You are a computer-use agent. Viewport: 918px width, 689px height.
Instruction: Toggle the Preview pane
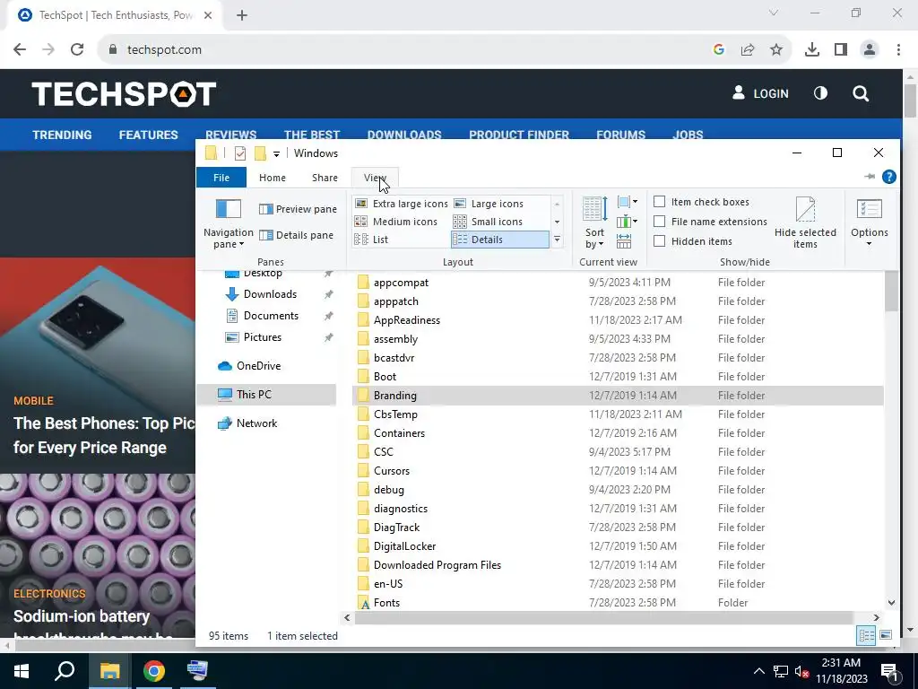[x=298, y=209]
